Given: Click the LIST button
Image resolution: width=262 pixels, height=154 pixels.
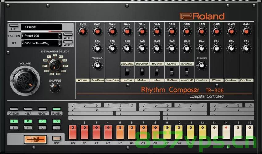Looking at the screenshot, I should (x=14, y=26).
